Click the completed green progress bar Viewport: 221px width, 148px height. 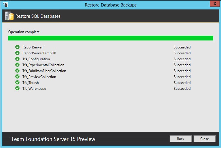pyautogui.click(x=110, y=38)
